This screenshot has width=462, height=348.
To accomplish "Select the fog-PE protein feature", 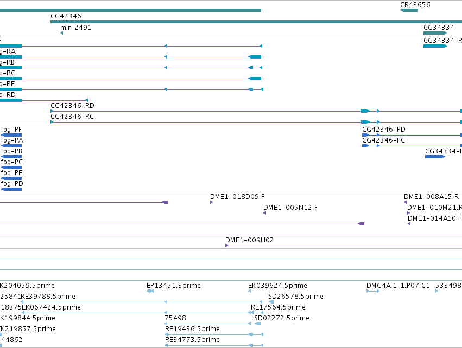I will pos(11,178).
